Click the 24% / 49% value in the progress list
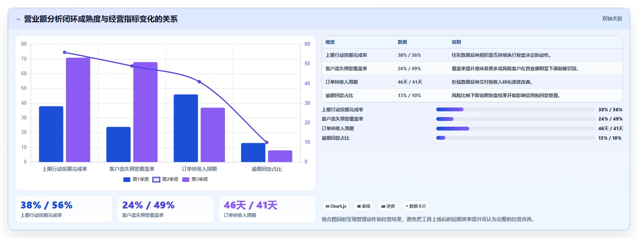 (610, 119)
